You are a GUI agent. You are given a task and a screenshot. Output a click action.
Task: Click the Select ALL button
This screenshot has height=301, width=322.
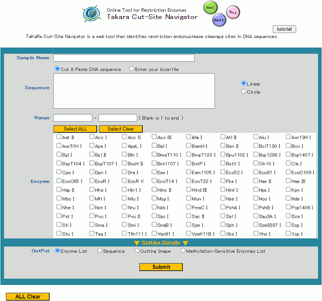tap(75, 129)
